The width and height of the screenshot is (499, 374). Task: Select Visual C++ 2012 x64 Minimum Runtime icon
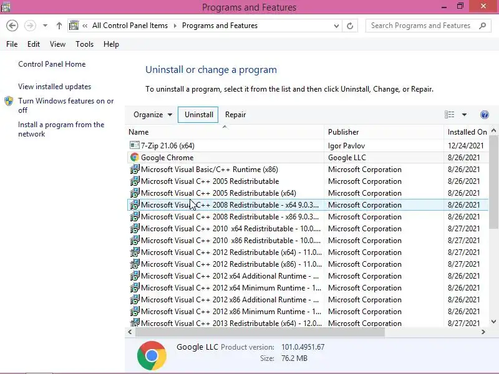coord(135,287)
